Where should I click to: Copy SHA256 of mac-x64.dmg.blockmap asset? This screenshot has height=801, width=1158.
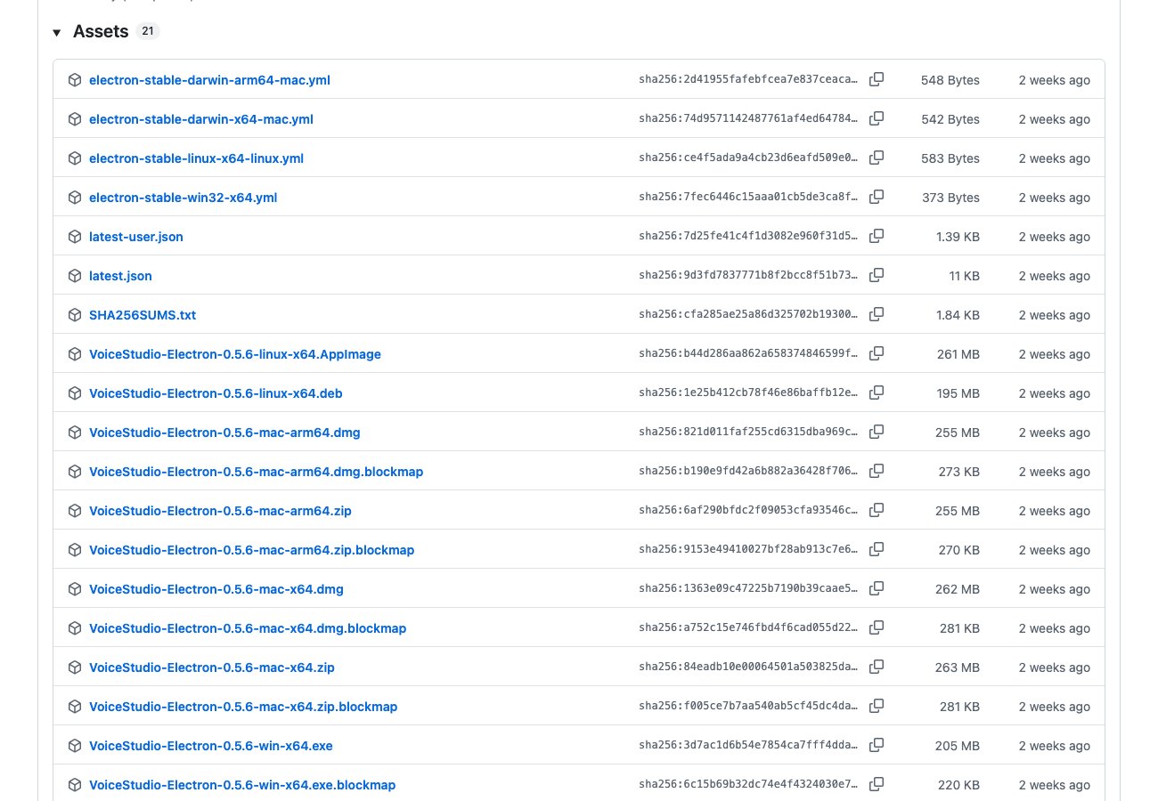877,627
